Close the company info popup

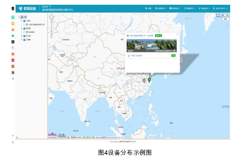[x=177, y=34]
